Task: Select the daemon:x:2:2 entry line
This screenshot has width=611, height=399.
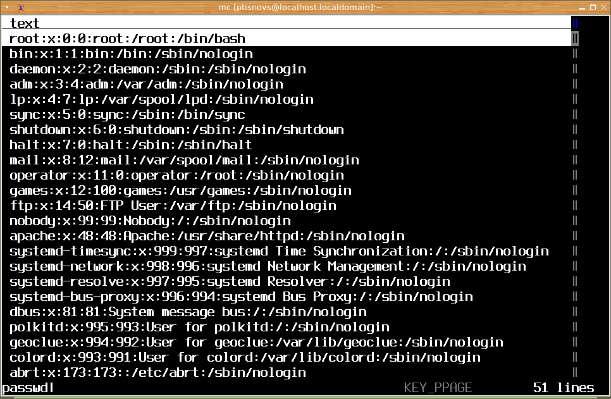Action: tap(158, 69)
